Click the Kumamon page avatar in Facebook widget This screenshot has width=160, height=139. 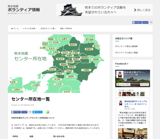[x=120, y=74]
